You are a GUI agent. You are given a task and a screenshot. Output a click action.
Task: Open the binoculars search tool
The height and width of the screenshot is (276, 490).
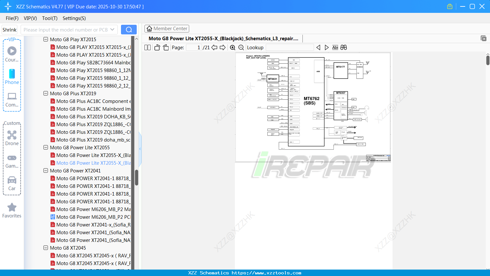click(343, 47)
